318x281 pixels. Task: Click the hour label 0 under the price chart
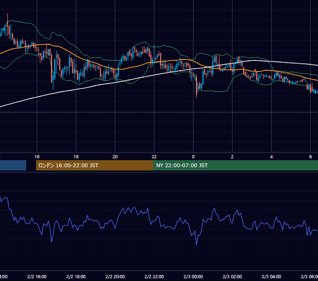[193, 157]
